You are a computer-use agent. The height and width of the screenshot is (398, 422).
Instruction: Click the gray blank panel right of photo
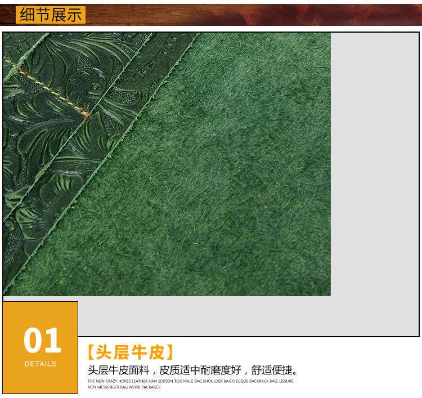tap(374, 169)
